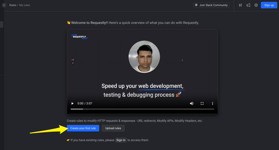
Task: Click the Sign up button
Action: [x=269, y=5]
